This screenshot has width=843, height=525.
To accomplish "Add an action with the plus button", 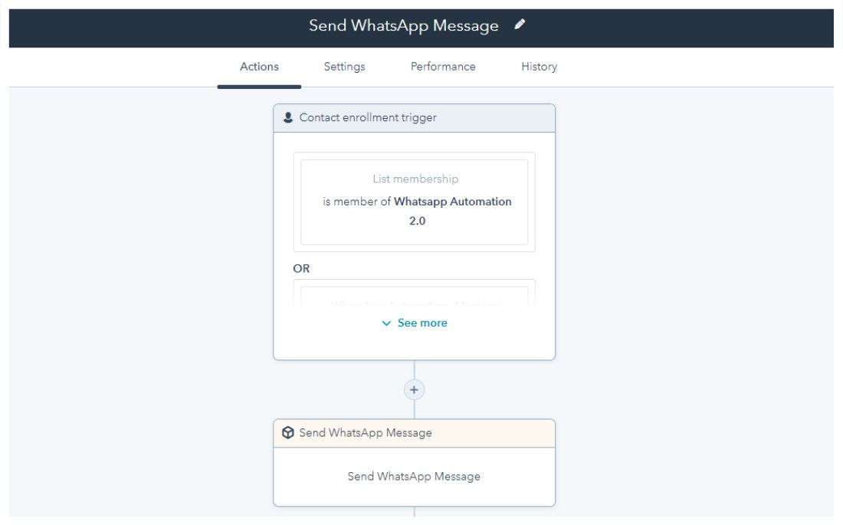I will coord(414,390).
